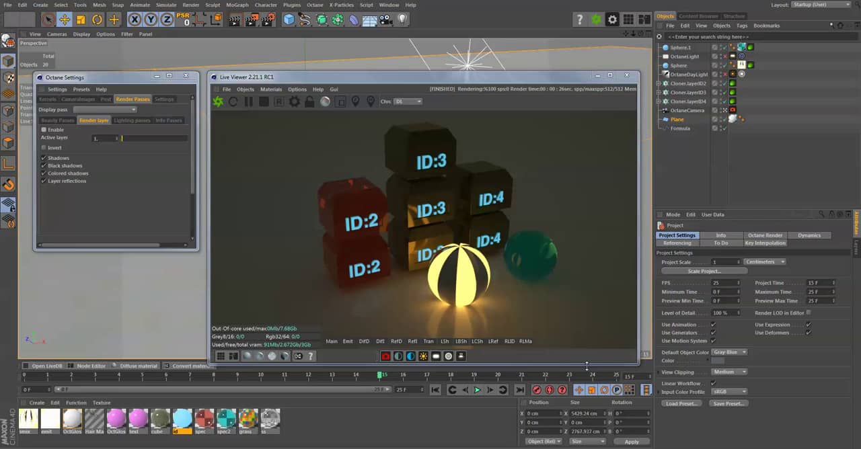Click Save Preset... button
This screenshot has height=449, width=861.
728,403
